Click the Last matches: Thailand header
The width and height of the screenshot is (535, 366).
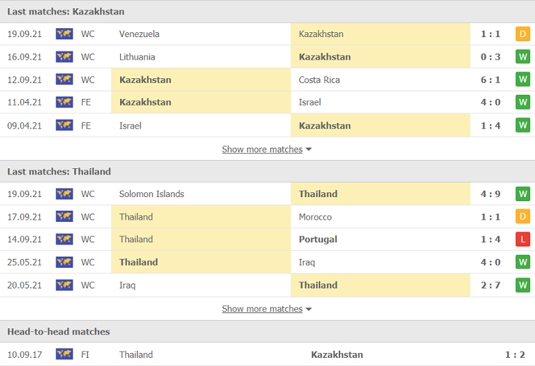coord(59,172)
